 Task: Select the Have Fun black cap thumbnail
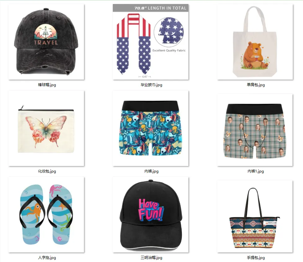pyautogui.click(x=151, y=215)
